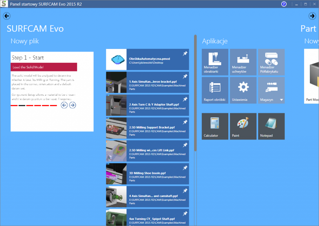Open Menadżer uchwytów tile
The width and height of the screenshot is (319, 226).
tap(243, 62)
